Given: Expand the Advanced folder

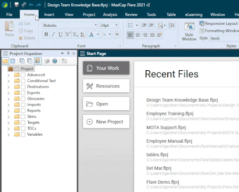Looking at the screenshot, I should [x=9, y=75].
